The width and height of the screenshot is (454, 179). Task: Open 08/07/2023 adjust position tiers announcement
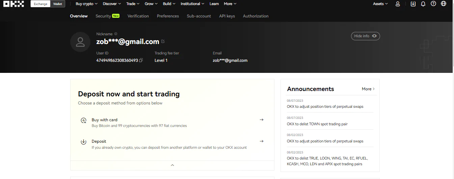[325, 106]
